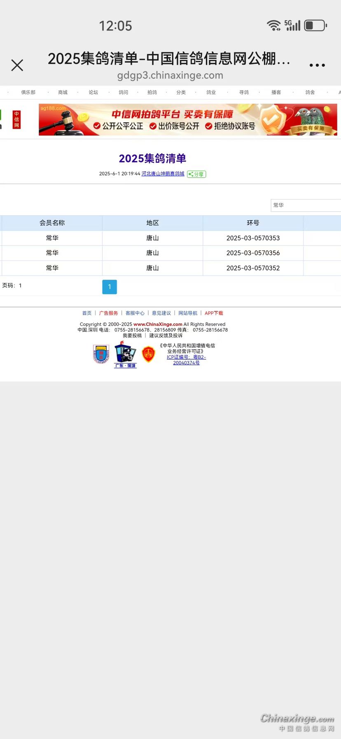Close the browser page with X icon

tap(17, 65)
